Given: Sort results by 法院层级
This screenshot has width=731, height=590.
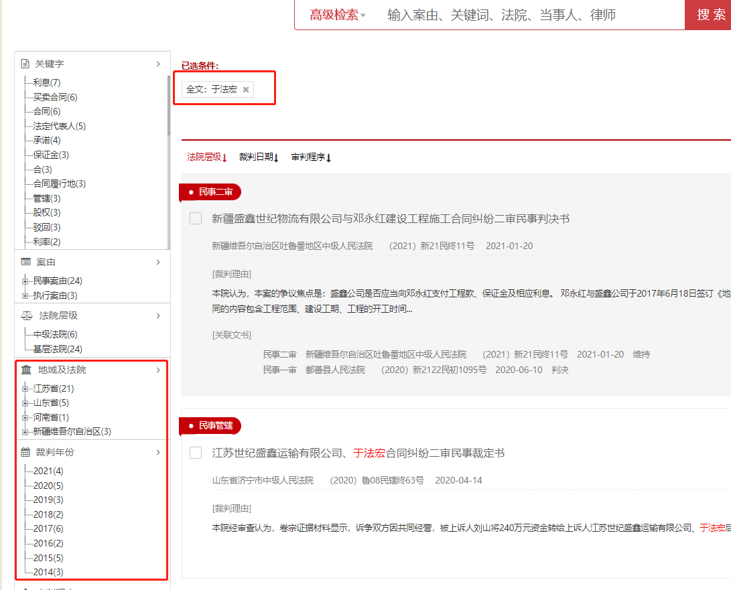Looking at the screenshot, I should coord(207,157).
